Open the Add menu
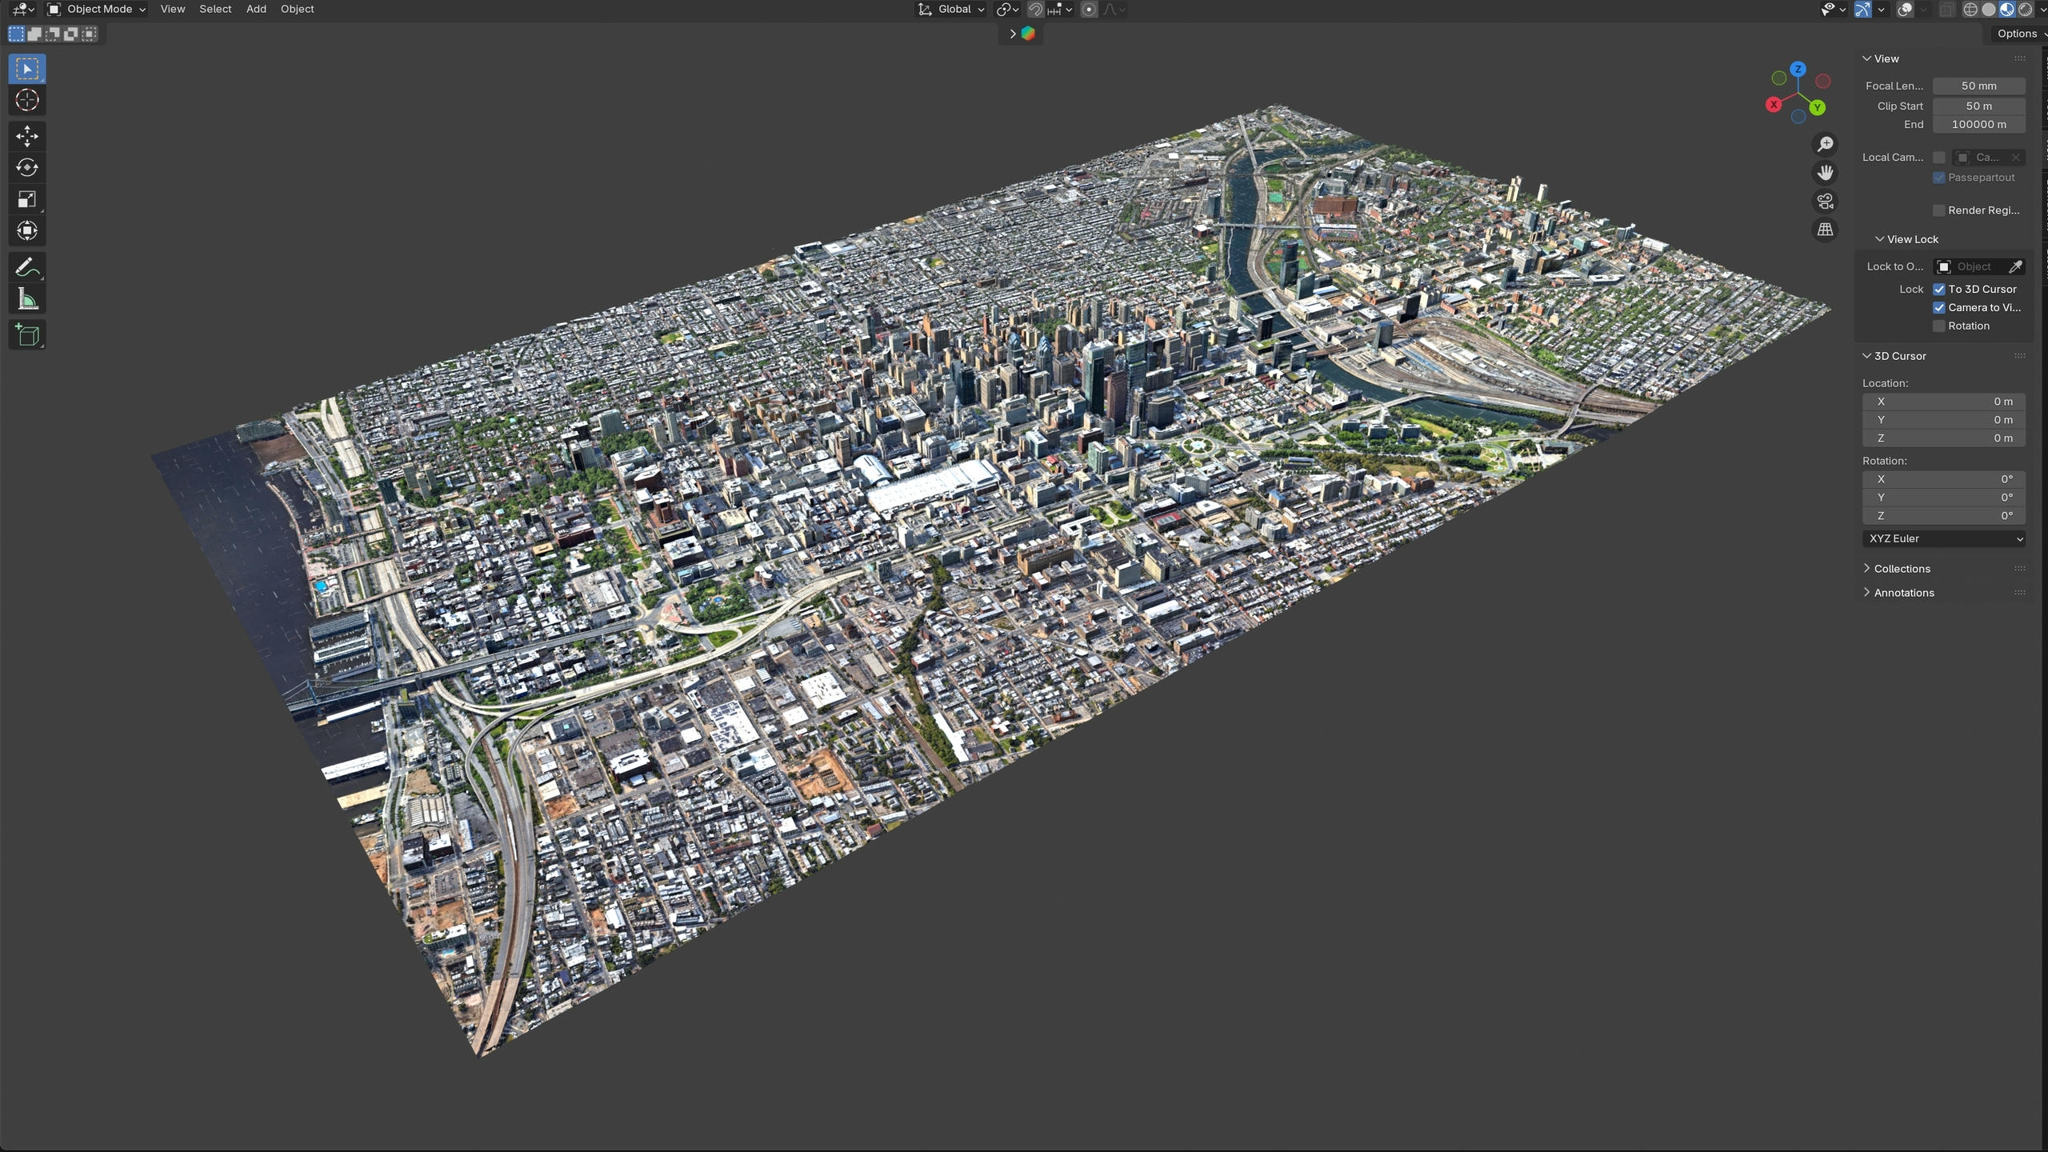This screenshot has width=2048, height=1152. (x=256, y=10)
